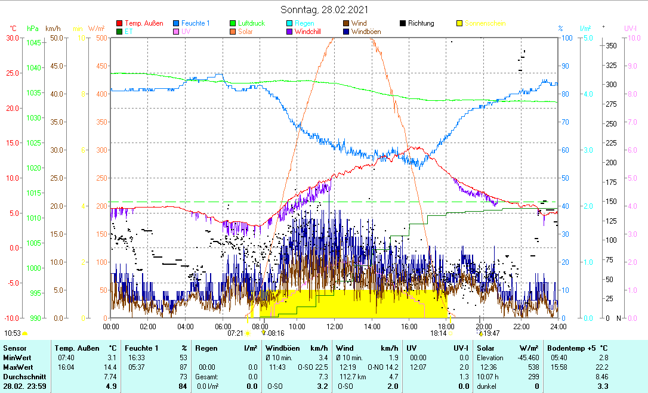
Task: Click the soil temperature average '8.46'
Action: coord(601,377)
